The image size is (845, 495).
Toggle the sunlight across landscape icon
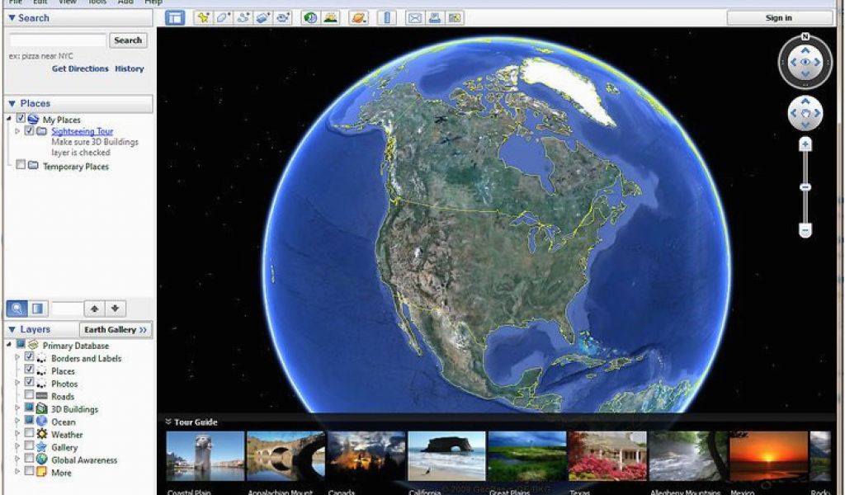(x=330, y=18)
